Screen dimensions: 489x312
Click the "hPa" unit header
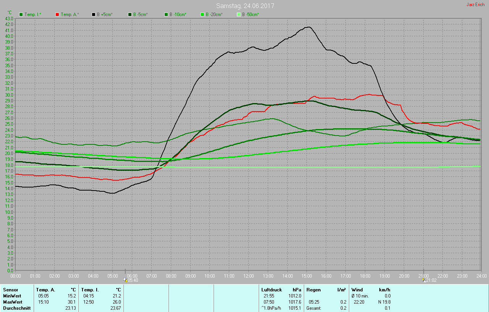click(x=297, y=290)
